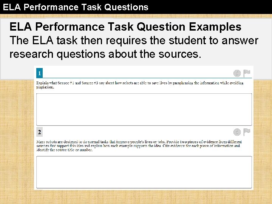Select the gray question 2 number badge
Image resolution: width=272 pixels, height=204 pixels.
pyautogui.click(x=39, y=132)
